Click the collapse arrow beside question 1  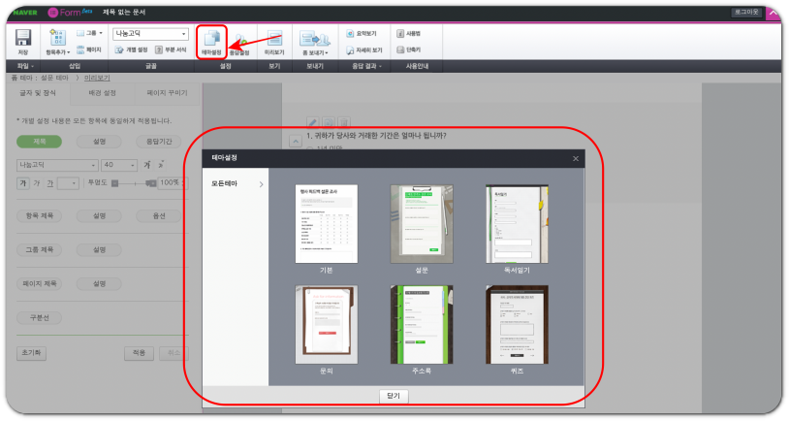296,142
